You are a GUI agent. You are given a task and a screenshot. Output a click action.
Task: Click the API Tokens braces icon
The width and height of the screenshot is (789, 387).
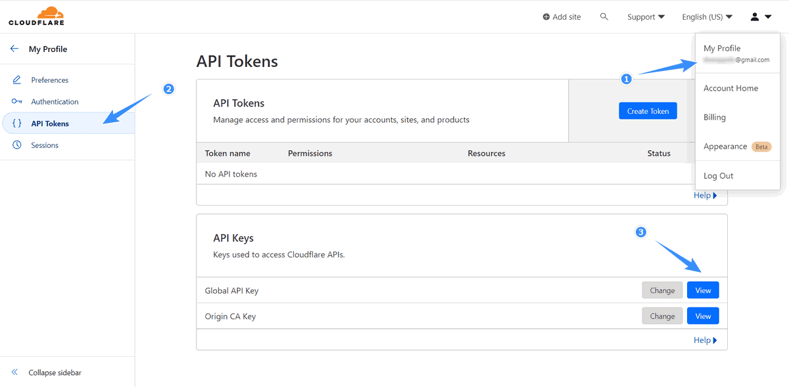(x=17, y=124)
